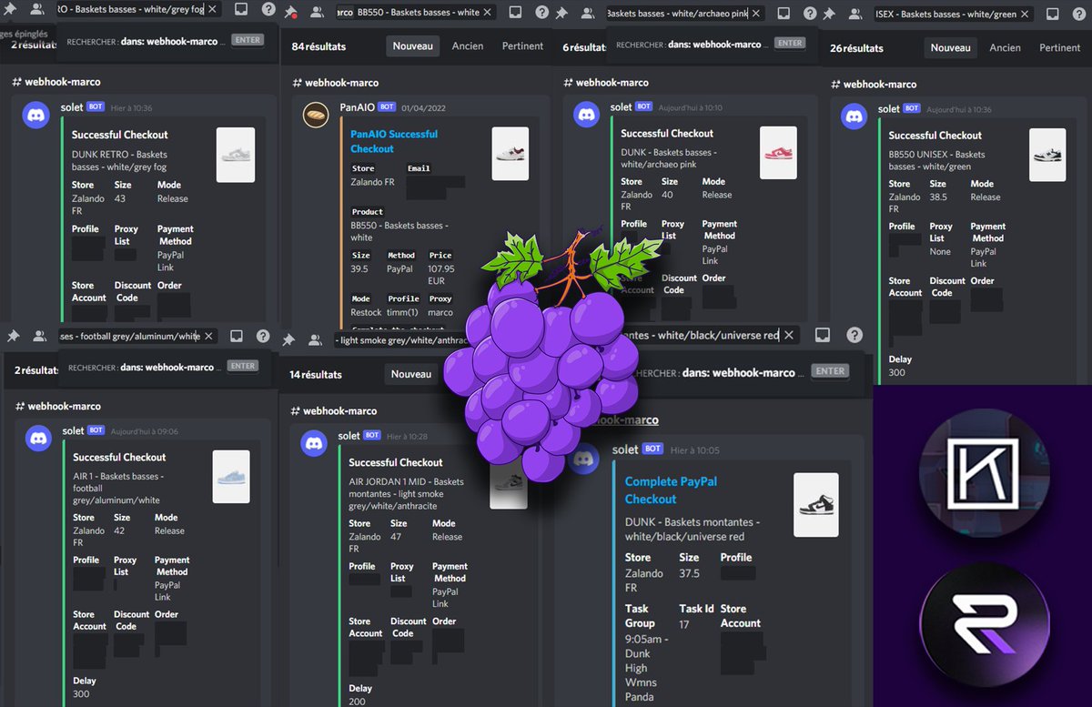
Task: Select Pertinent tab in 84 résultats panel
Action: [x=522, y=46]
